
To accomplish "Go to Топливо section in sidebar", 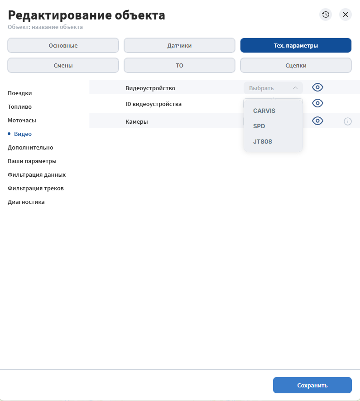I will pos(19,106).
